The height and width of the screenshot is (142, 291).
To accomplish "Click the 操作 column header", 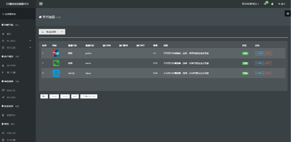I will [257, 46].
